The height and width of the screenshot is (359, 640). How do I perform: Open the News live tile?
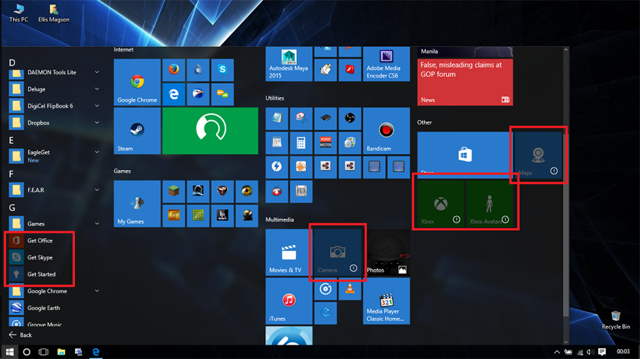[465, 82]
